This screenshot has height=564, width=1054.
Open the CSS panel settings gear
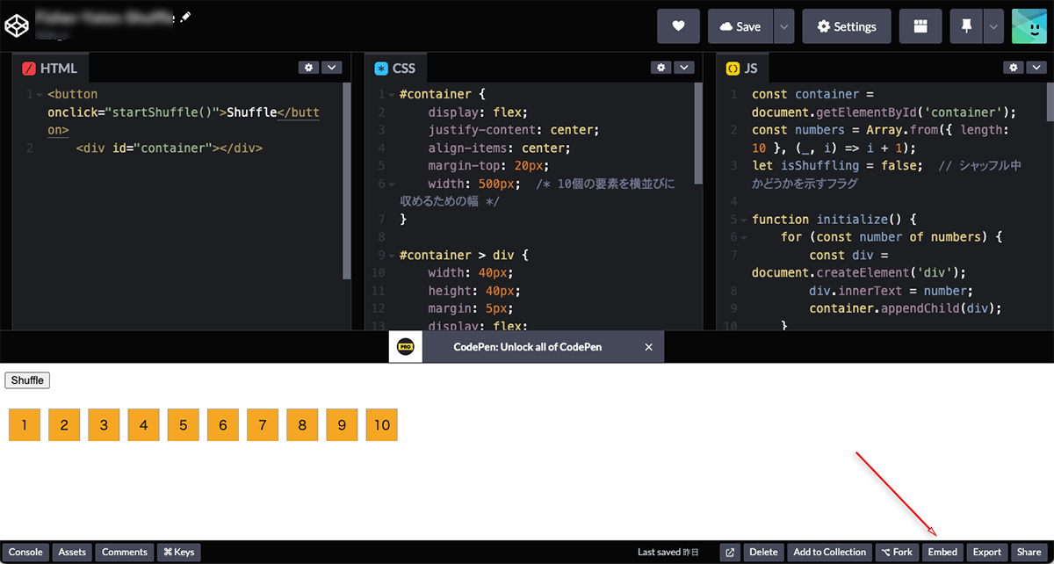(x=661, y=67)
